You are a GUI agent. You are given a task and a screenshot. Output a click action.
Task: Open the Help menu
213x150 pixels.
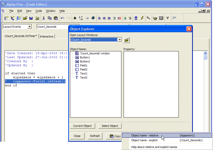[x=62, y=11]
